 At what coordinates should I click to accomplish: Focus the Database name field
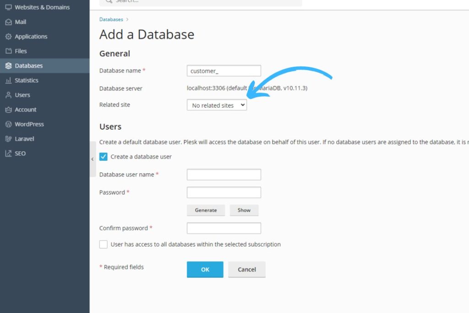(224, 71)
